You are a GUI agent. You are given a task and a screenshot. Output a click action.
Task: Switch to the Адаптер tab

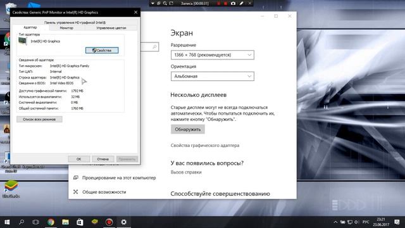[x=30, y=27]
